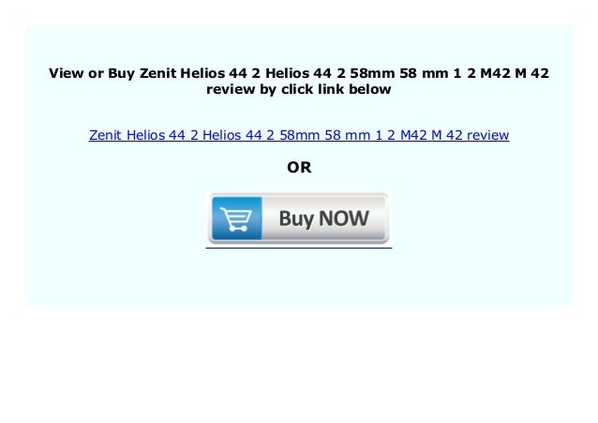
Task: Click the 'Buy NOW' label text
Action: click(x=323, y=219)
